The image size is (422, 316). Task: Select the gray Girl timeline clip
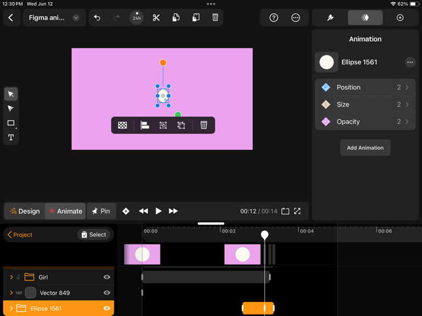pyautogui.click(x=206, y=277)
